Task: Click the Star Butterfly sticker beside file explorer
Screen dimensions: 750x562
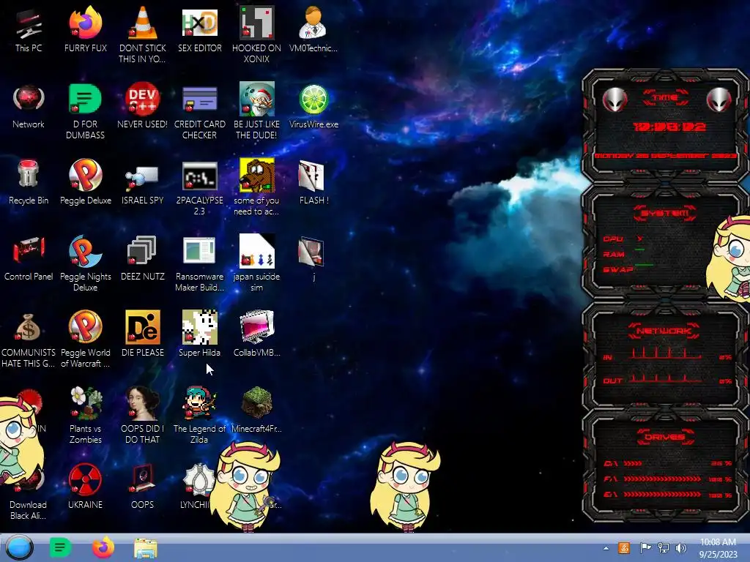Action: [245, 487]
